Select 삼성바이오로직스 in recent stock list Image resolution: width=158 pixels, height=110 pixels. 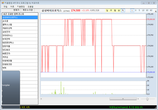20,17
